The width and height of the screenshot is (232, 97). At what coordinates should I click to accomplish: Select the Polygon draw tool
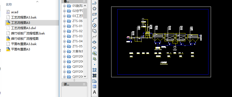click(x=94, y=9)
